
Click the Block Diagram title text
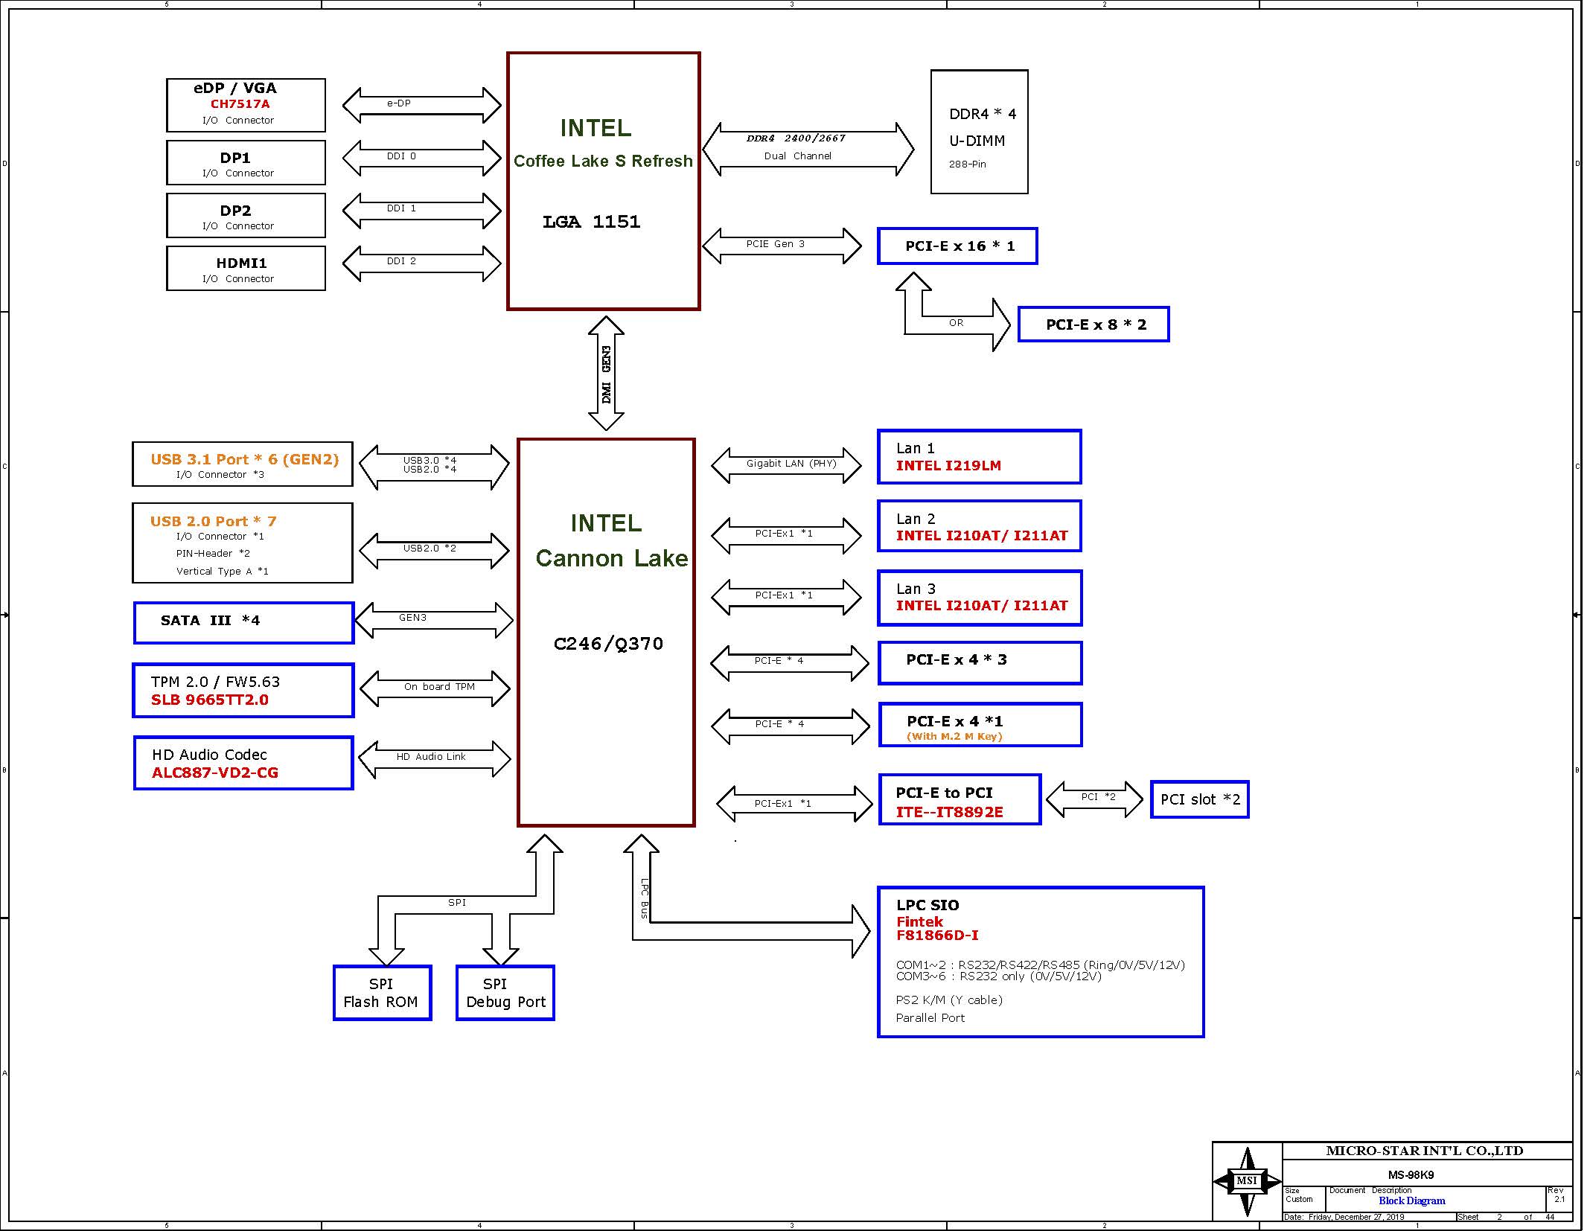(1411, 1200)
